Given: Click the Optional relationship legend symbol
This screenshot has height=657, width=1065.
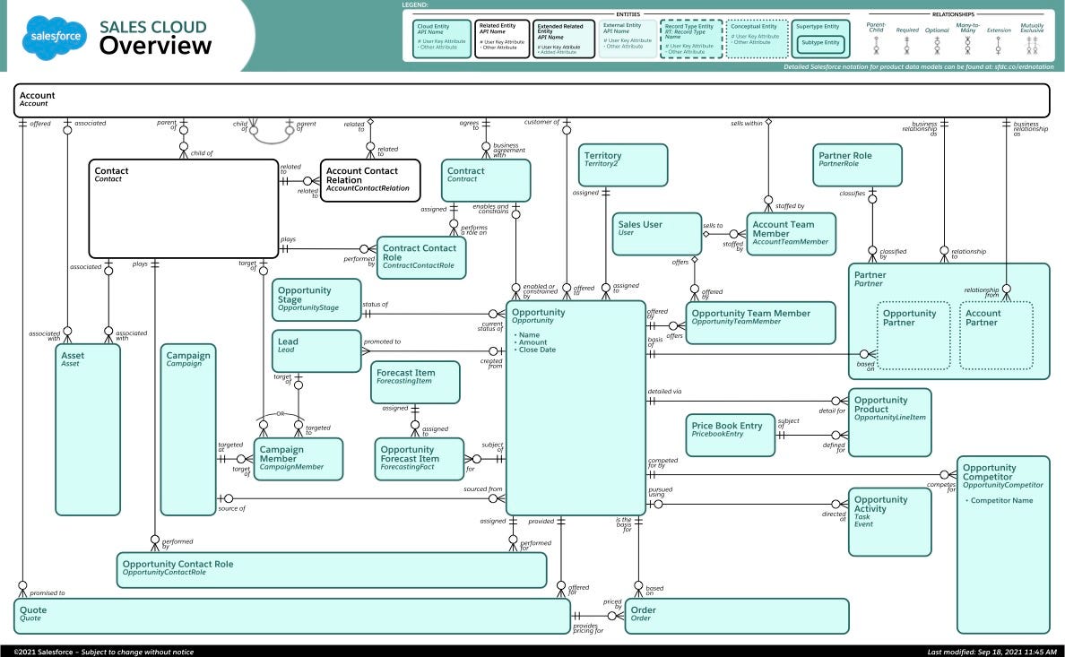Looking at the screenshot, I should click(x=937, y=46).
